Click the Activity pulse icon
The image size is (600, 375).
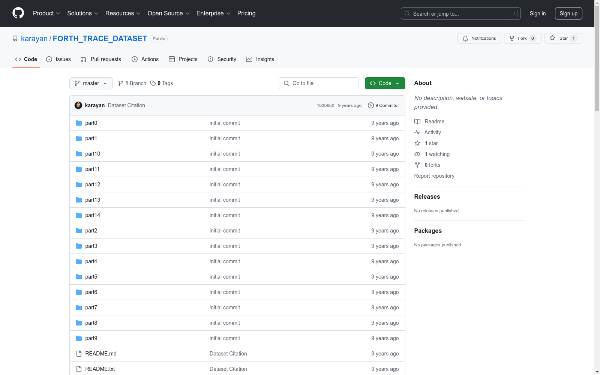(x=417, y=132)
